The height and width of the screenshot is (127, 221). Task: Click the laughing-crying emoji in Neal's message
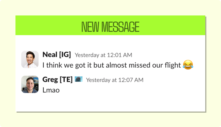[x=188, y=65]
